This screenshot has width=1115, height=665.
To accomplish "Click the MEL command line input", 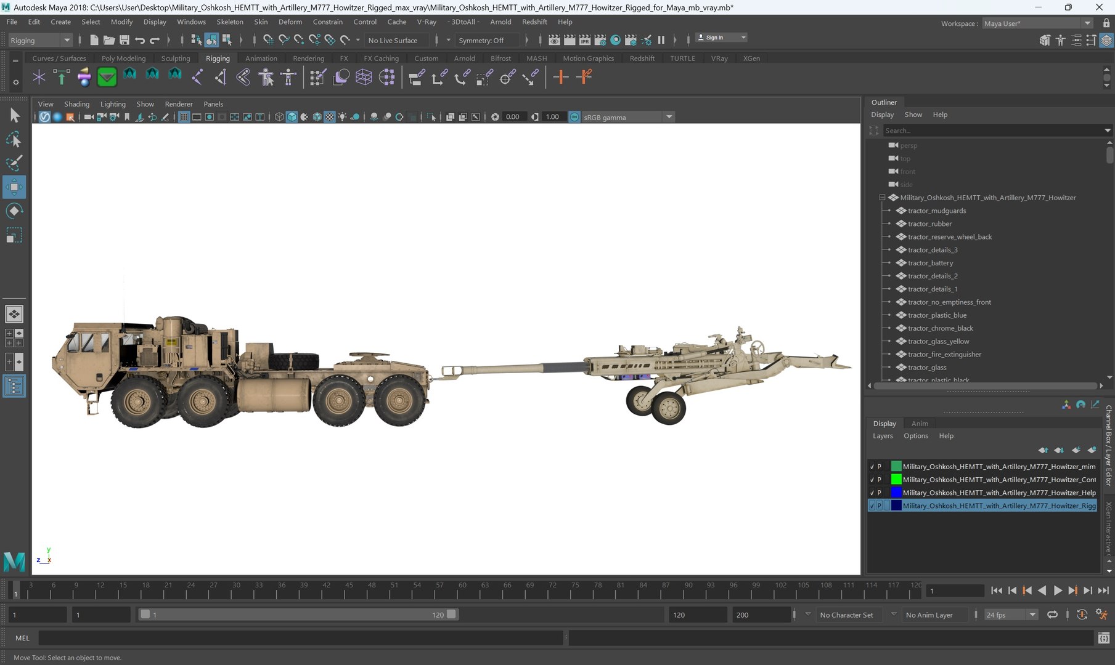I will [301, 638].
